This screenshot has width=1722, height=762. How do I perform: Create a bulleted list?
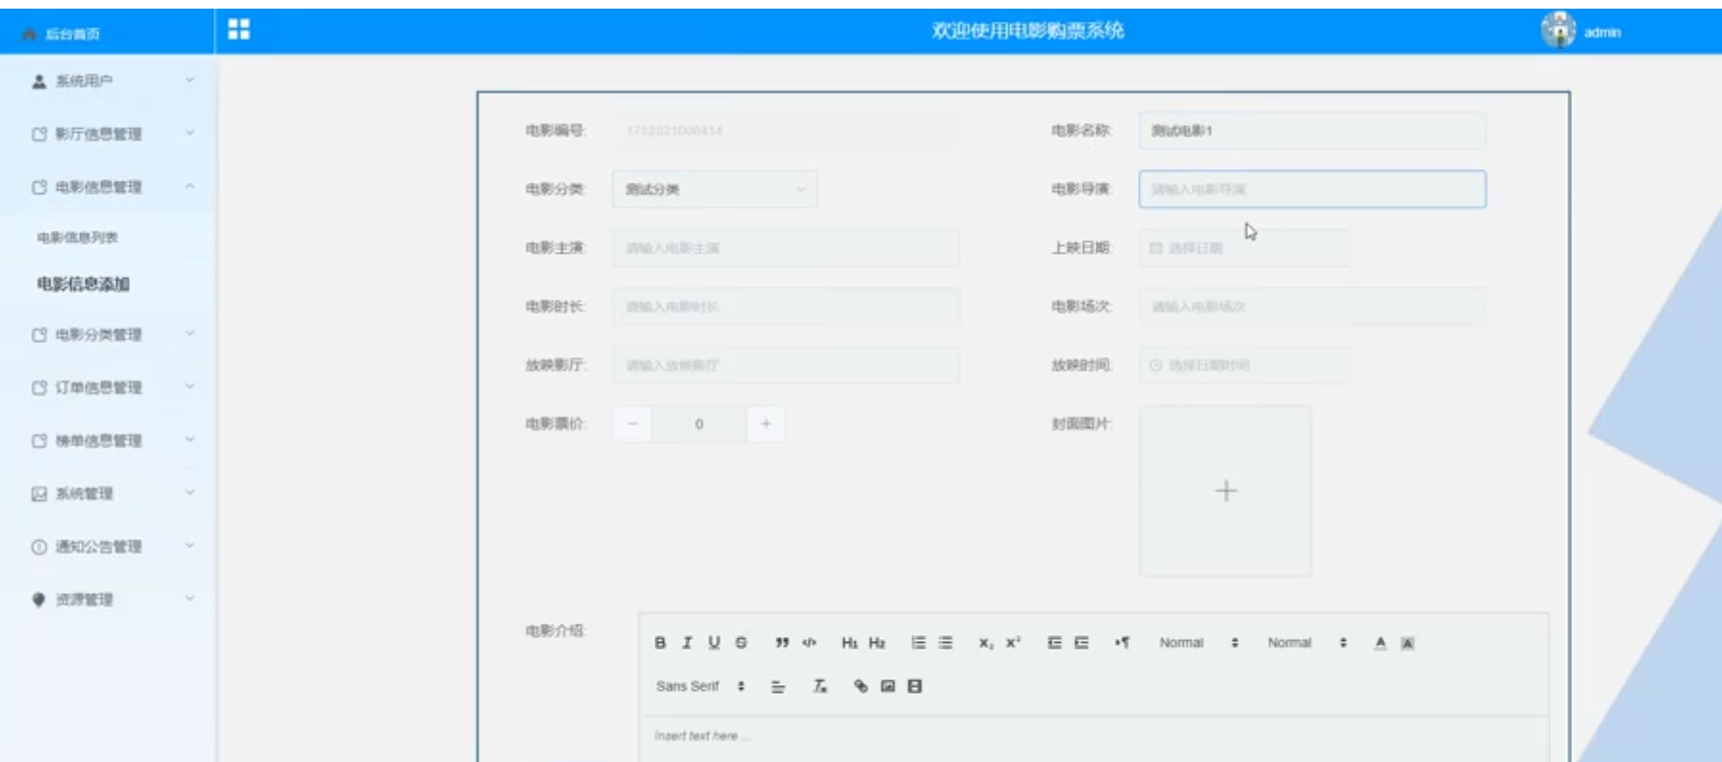point(946,643)
